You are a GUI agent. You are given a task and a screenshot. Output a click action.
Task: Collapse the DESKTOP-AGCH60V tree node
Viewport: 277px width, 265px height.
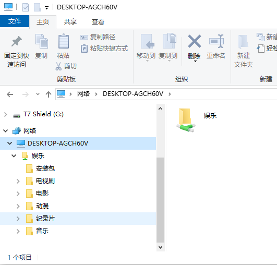click(10, 143)
